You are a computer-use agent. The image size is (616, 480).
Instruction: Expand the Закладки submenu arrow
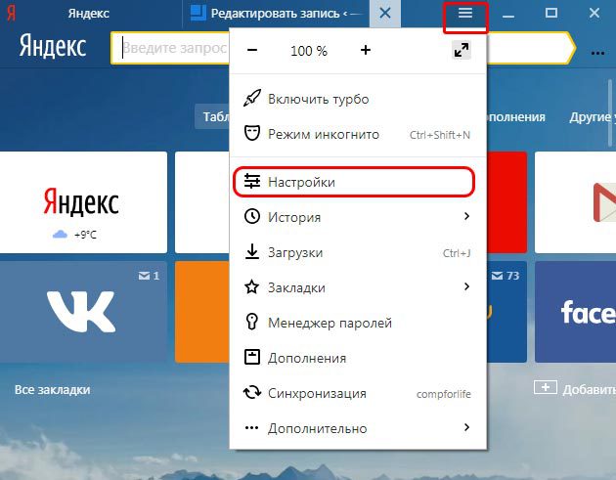point(466,286)
